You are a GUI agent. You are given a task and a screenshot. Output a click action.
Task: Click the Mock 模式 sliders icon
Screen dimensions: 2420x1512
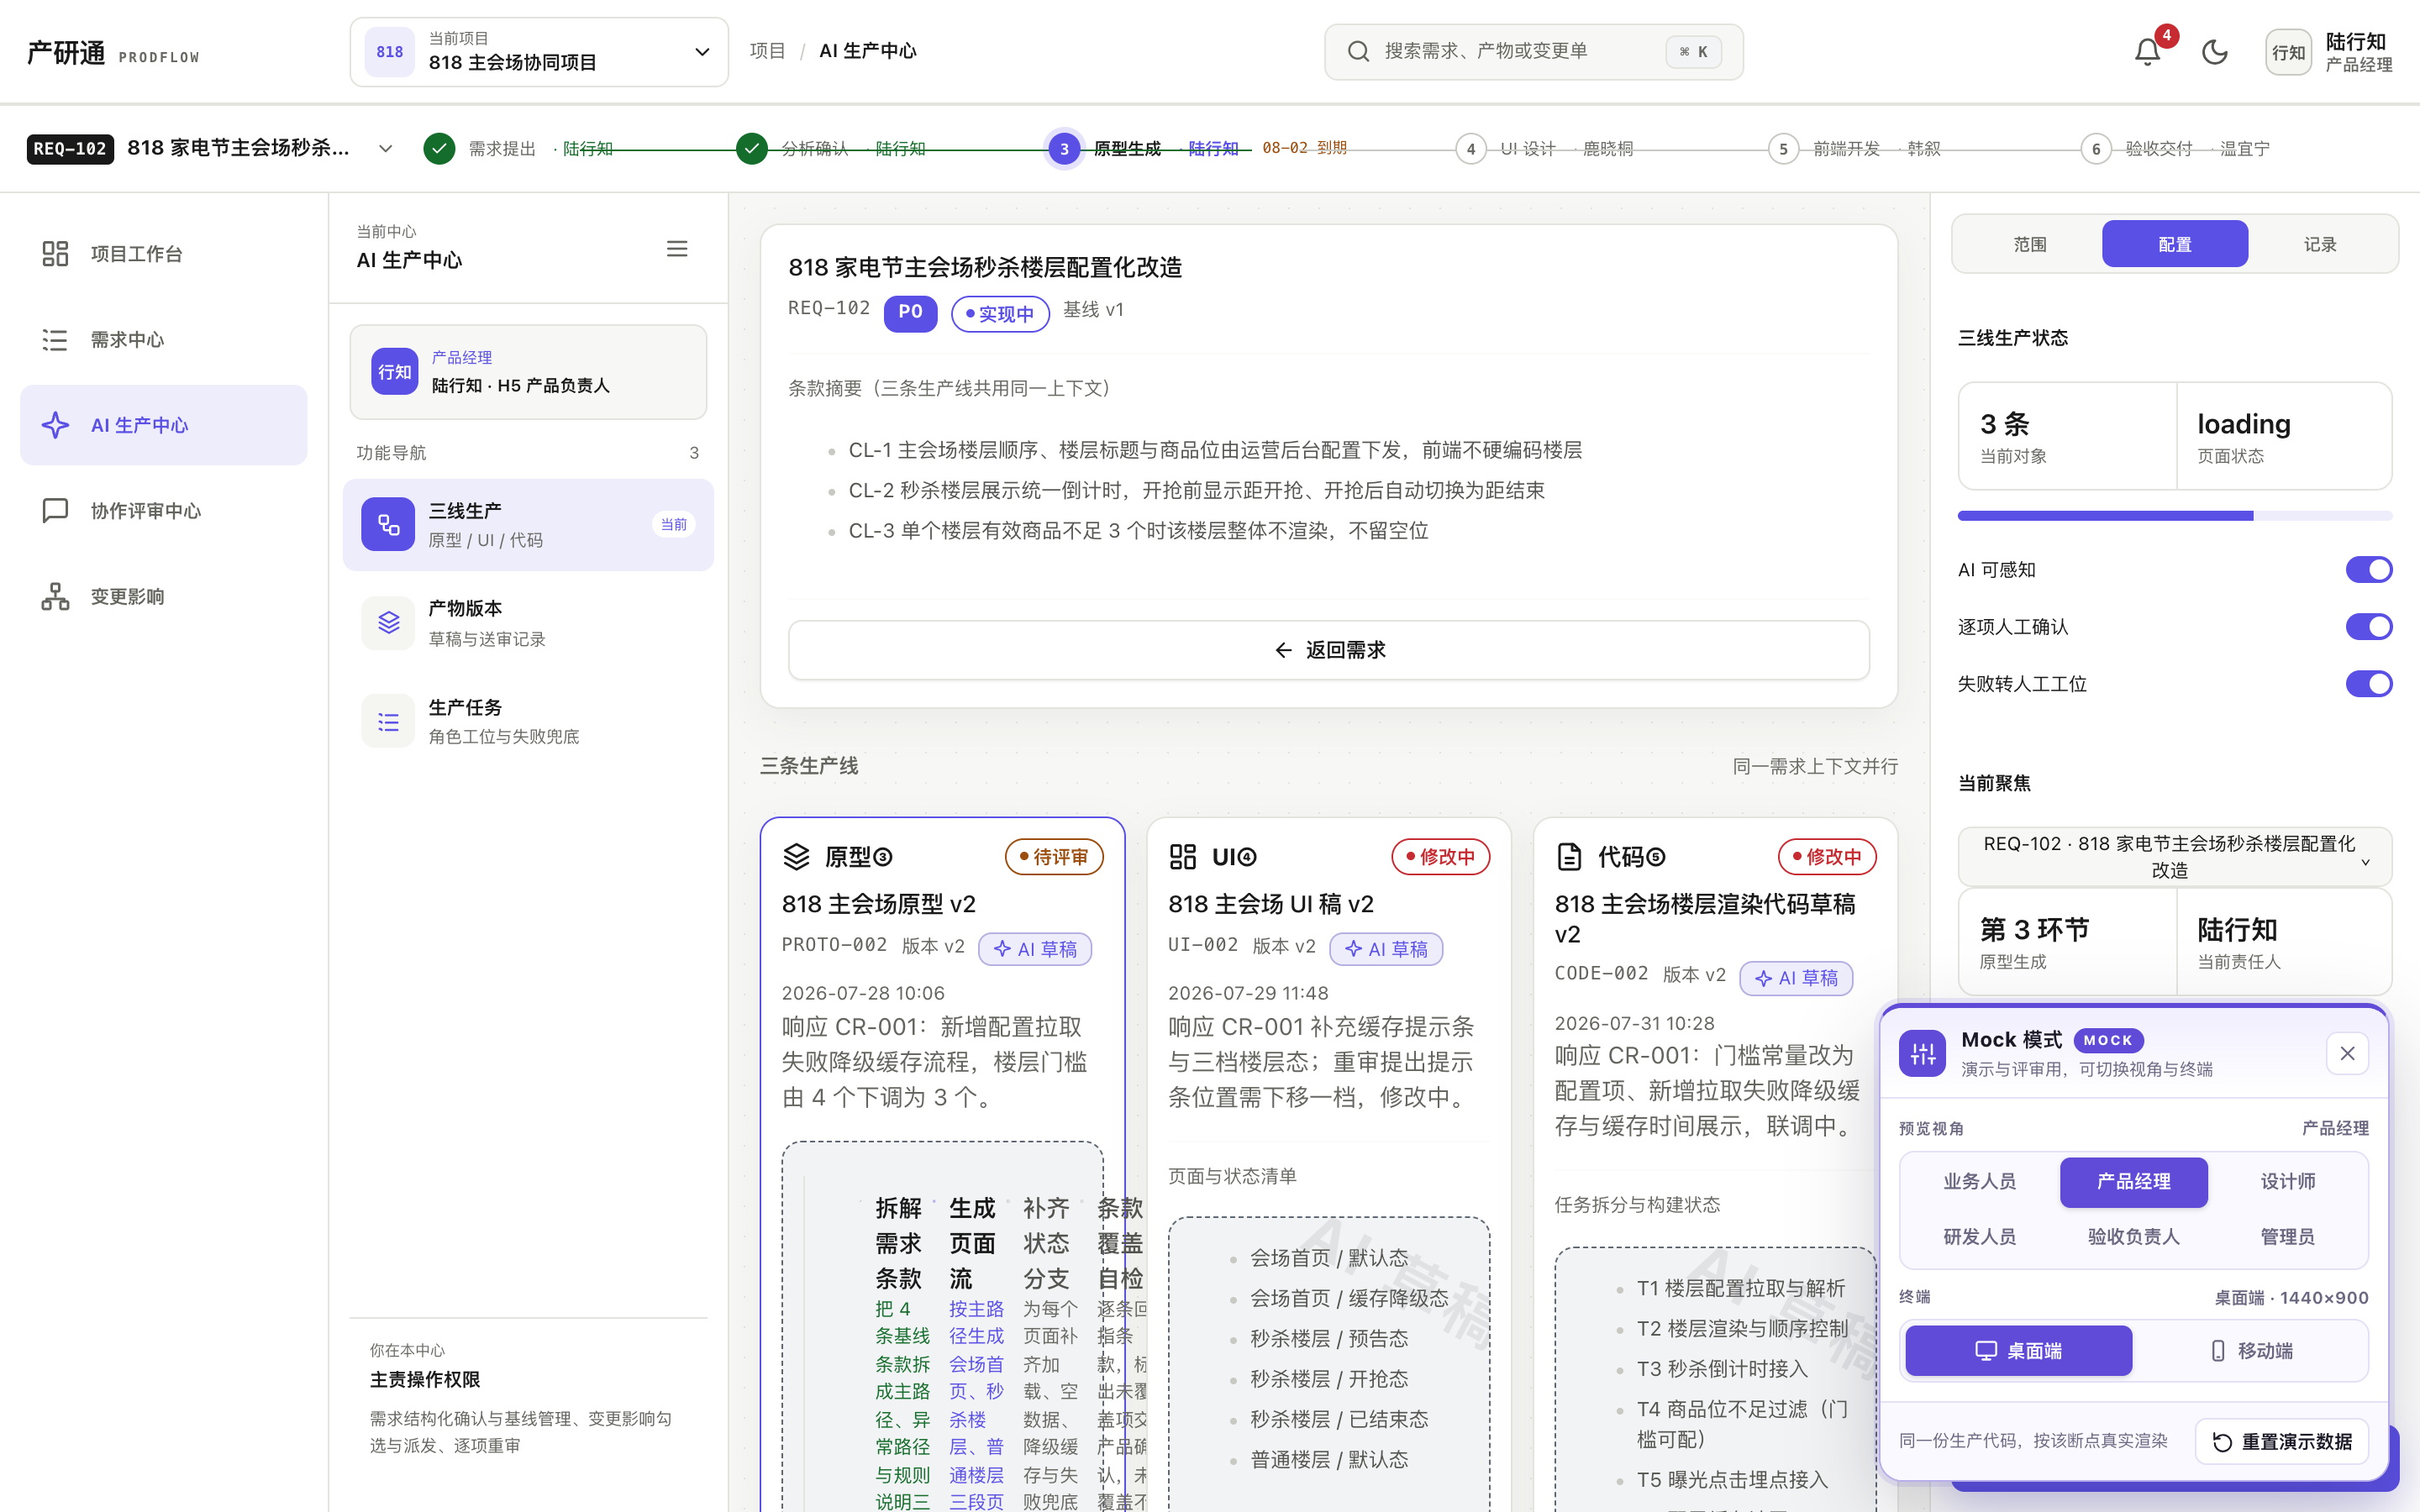[x=1922, y=1053]
